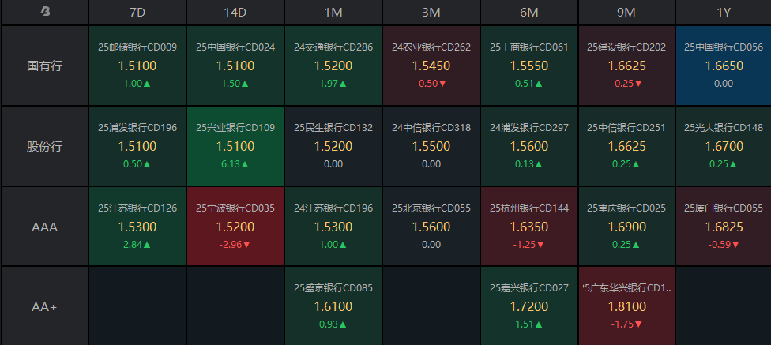The height and width of the screenshot is (345, 771).
Task: Select the AA+ rating row header
Action: point(44,306)
